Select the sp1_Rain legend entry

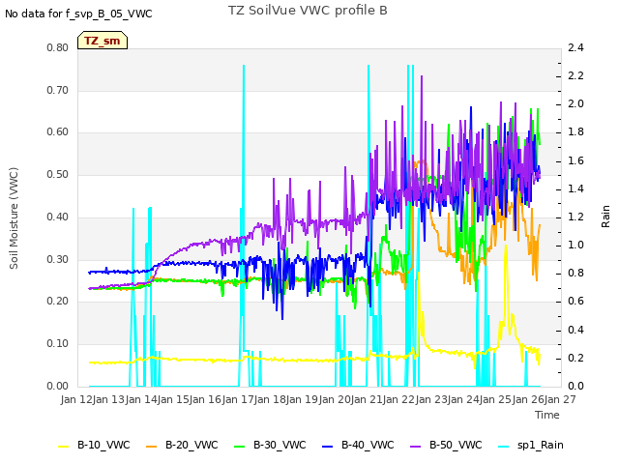click(x=531, y=445)
